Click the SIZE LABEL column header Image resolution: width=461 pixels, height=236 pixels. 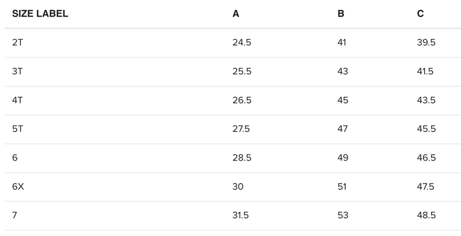tap(40, 14)
